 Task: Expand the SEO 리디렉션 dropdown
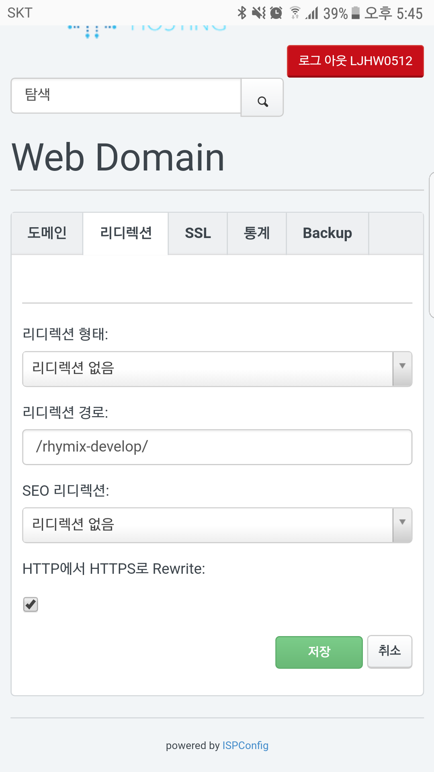tap(217, 525)
